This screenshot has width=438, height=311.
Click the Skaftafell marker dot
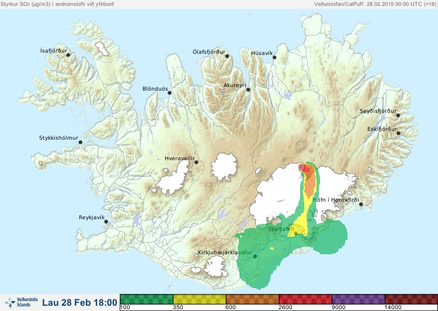[x=296, y=233]
